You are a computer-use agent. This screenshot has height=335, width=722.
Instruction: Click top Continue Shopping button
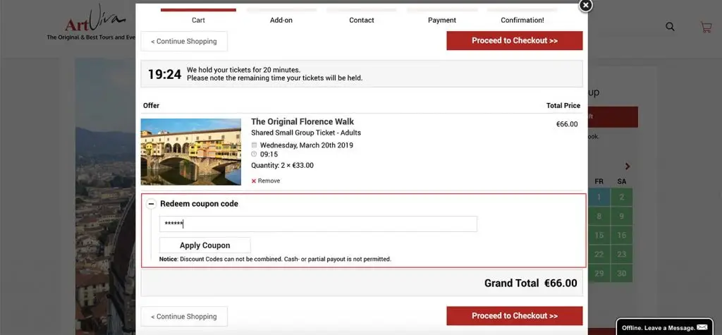click(184, 41)
